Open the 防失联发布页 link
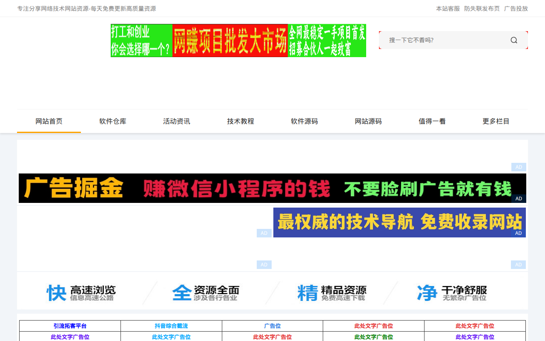This screenshot has height=341, width=545. click(x=482, y=9)
